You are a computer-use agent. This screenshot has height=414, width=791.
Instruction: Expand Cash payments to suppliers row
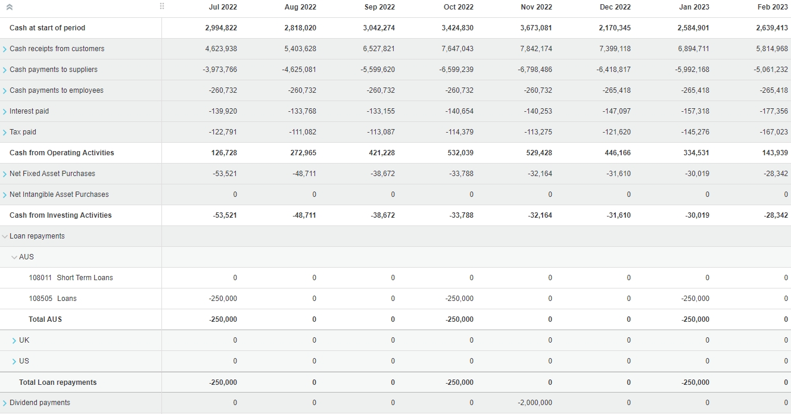[x=5, y=70]
